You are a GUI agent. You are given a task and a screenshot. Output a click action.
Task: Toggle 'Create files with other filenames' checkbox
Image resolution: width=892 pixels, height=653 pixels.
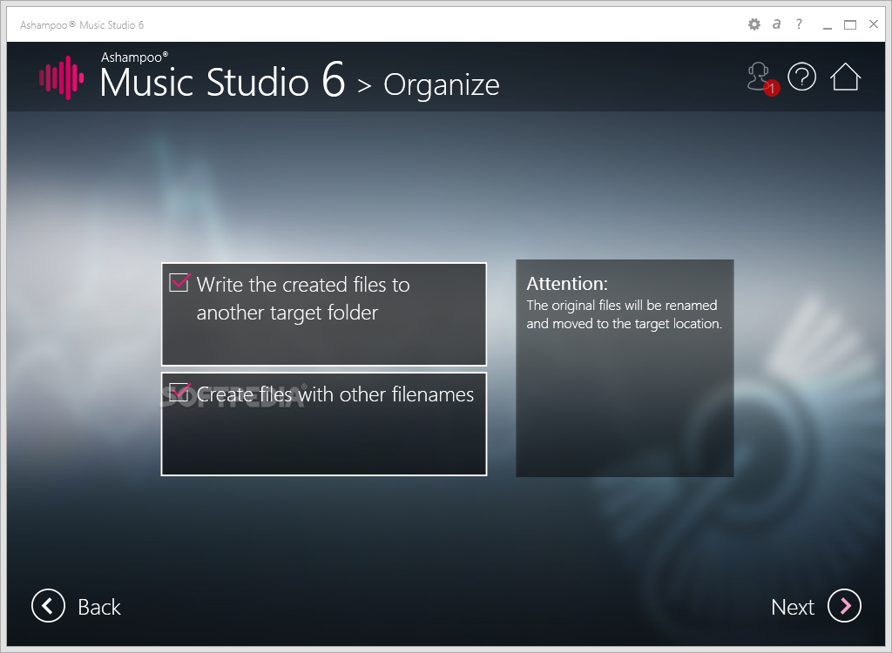click(x=179, y=392)
